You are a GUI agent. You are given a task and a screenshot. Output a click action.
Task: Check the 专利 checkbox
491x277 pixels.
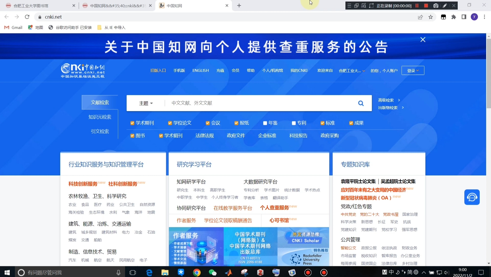point(294,123)
